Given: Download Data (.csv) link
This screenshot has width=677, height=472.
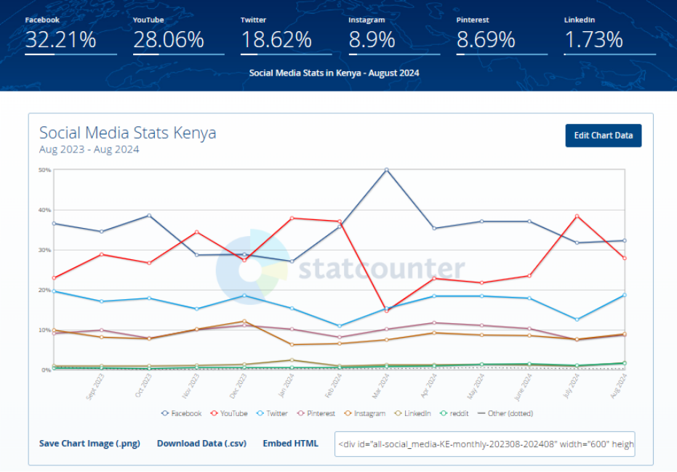Looking at the screenshot, I should click(x=201, y=444).
